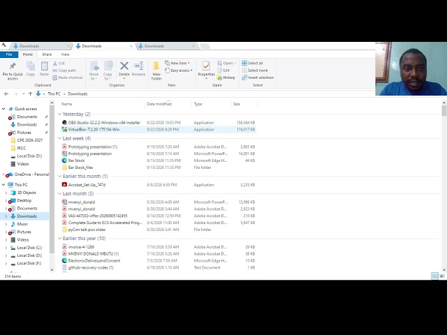Click the Delete X icon
The image size is (447, 335).
click(x=124, y=66)
